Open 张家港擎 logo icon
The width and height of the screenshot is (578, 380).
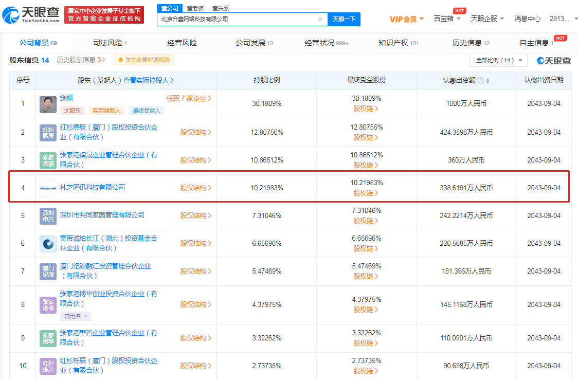[48, 339]
